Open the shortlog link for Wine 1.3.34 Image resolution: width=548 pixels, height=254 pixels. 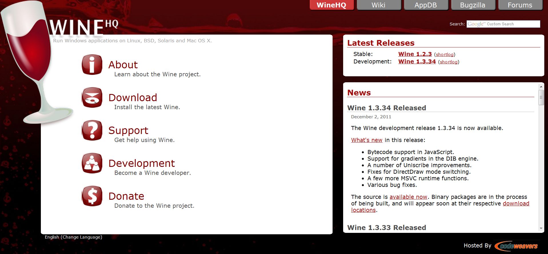[449, 62]
